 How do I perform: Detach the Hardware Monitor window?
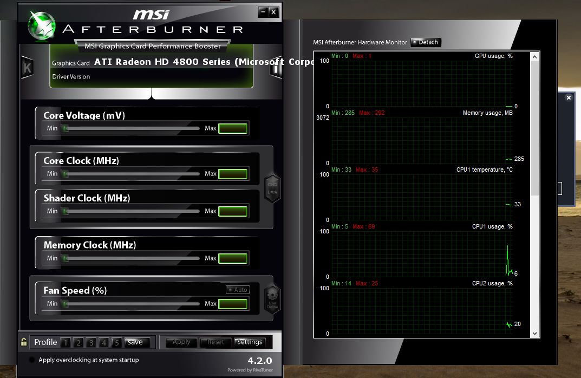tap(426, 42)
